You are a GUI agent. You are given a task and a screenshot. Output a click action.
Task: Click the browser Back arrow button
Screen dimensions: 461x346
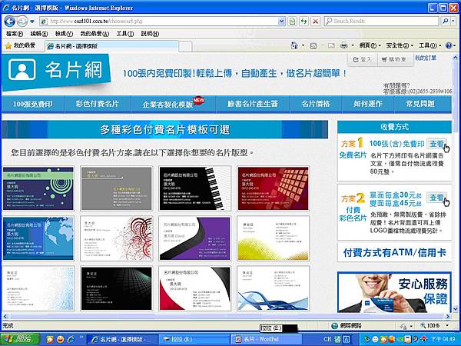coord(10,22)
